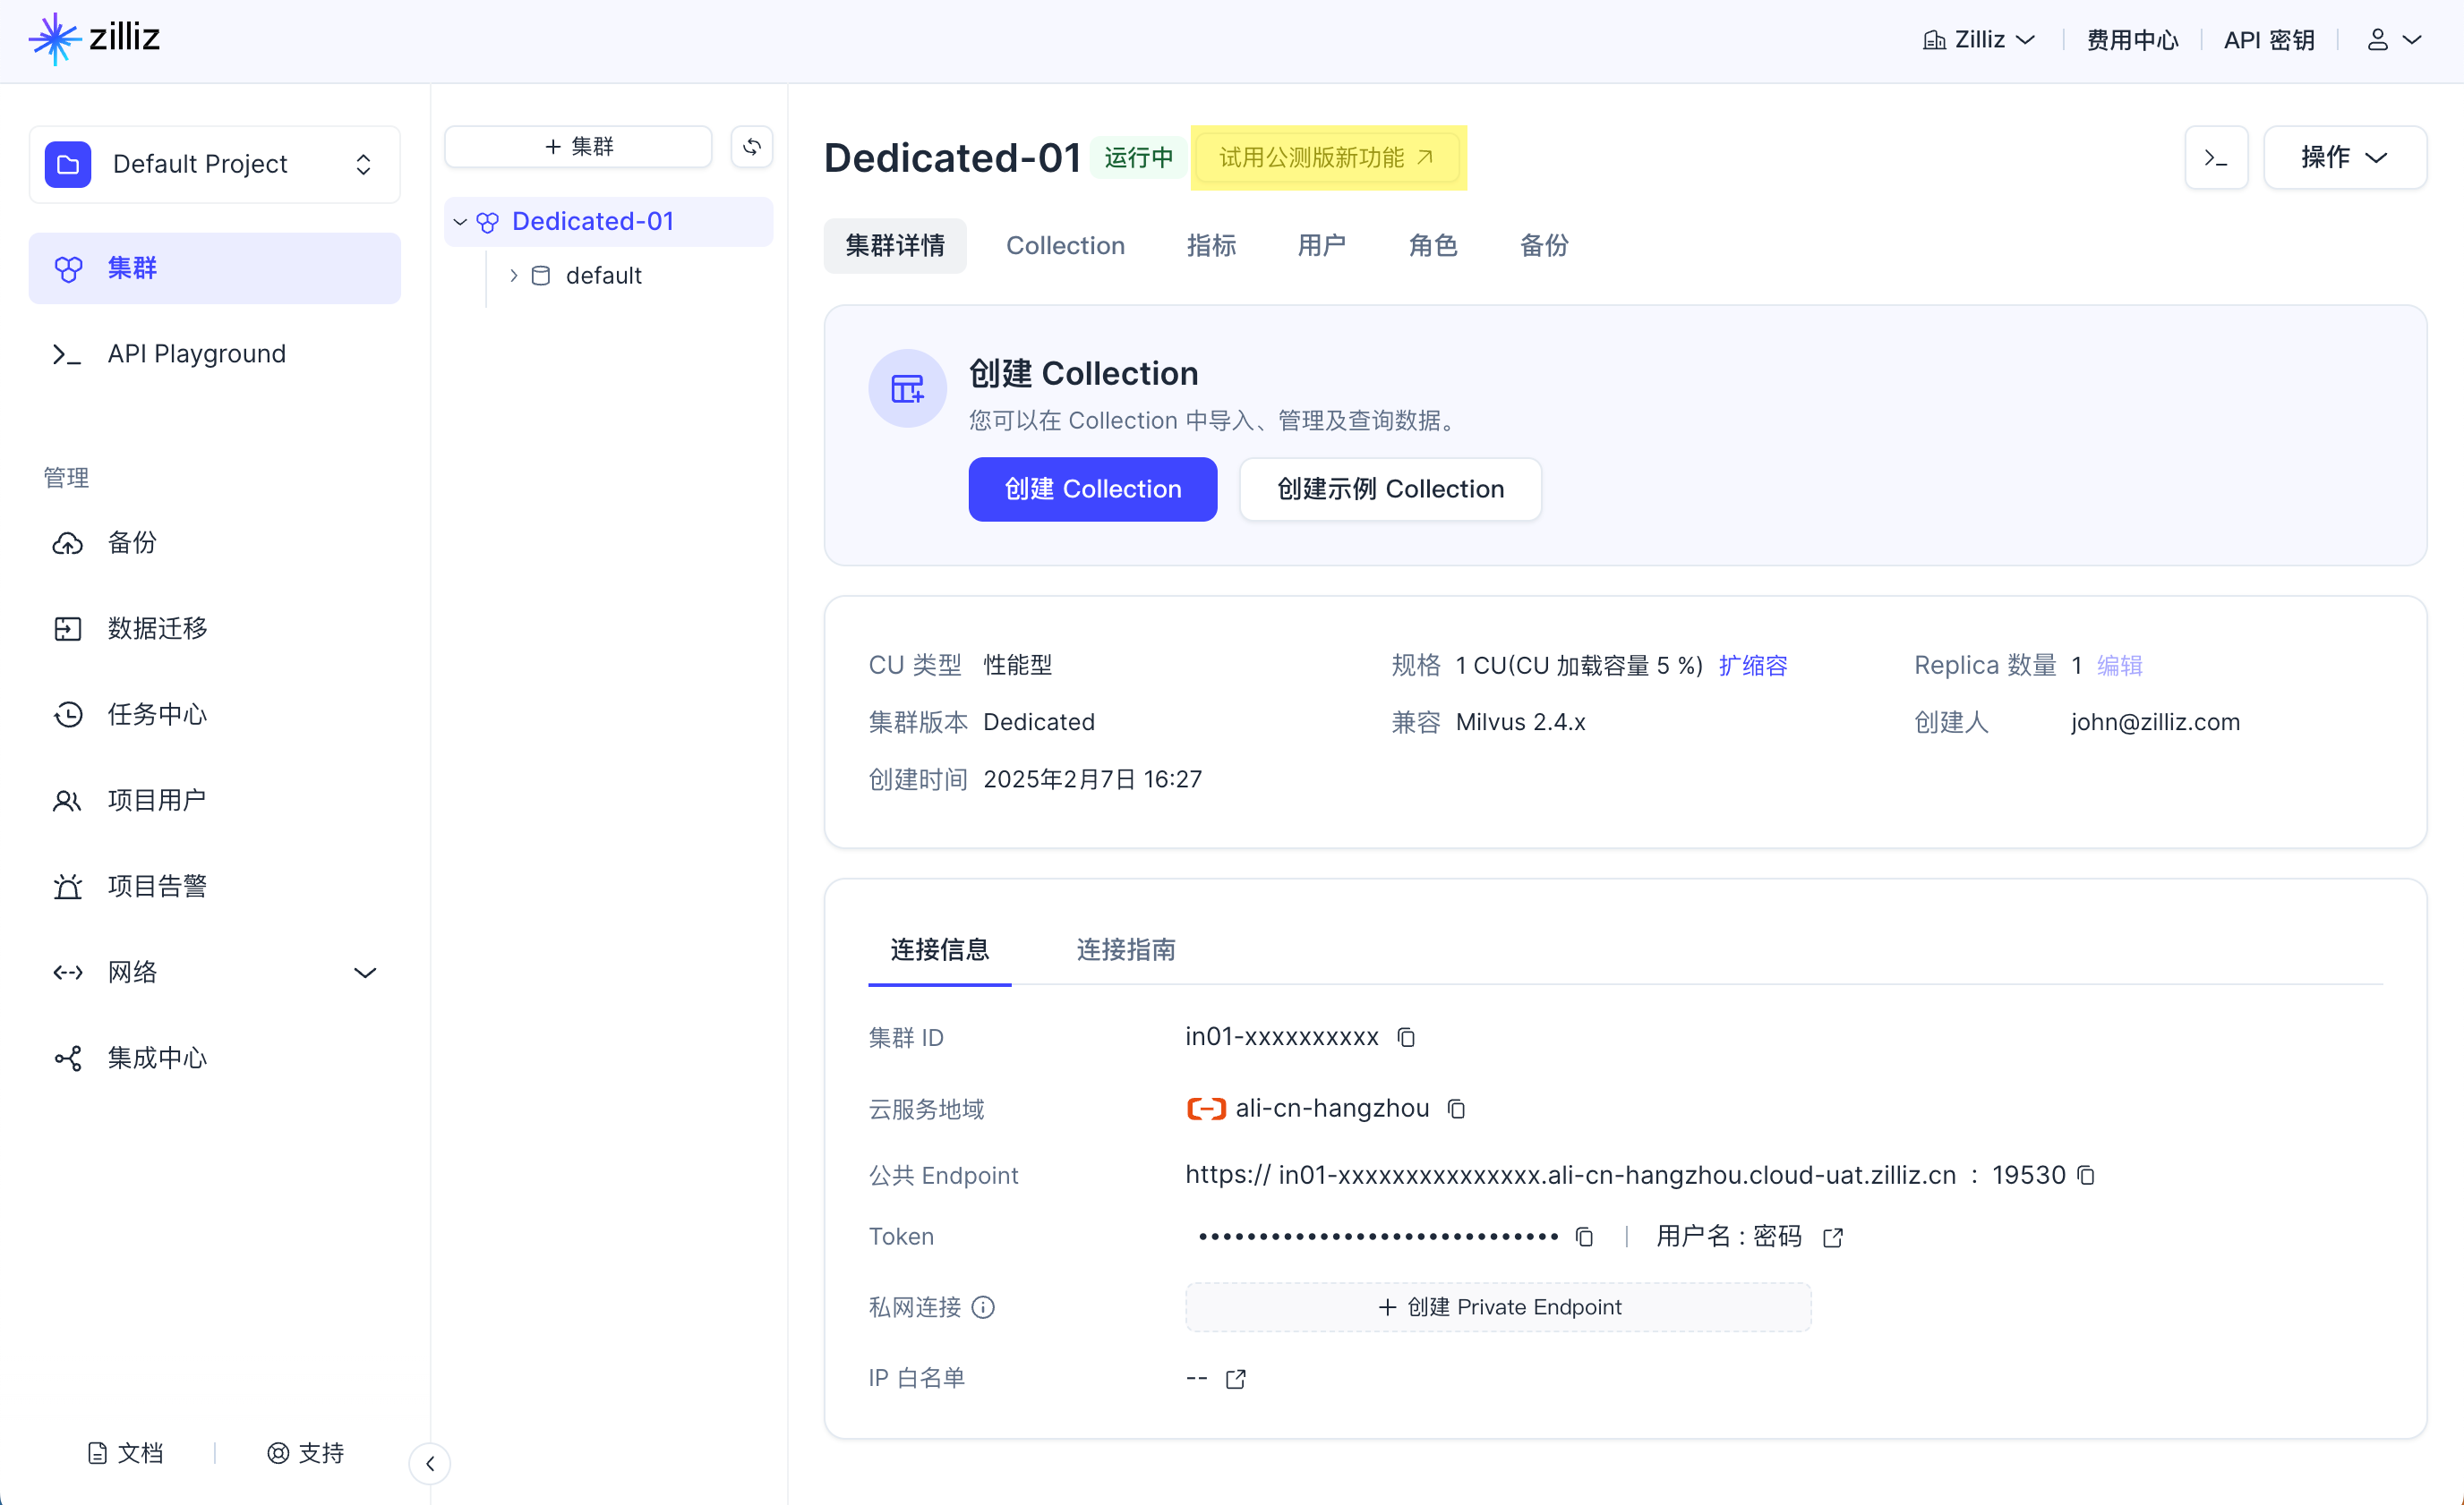Copy the ali-cn-hangzhou region name
The height and width of the screenshot is (1505, 2464).
pos(1457,1110)
